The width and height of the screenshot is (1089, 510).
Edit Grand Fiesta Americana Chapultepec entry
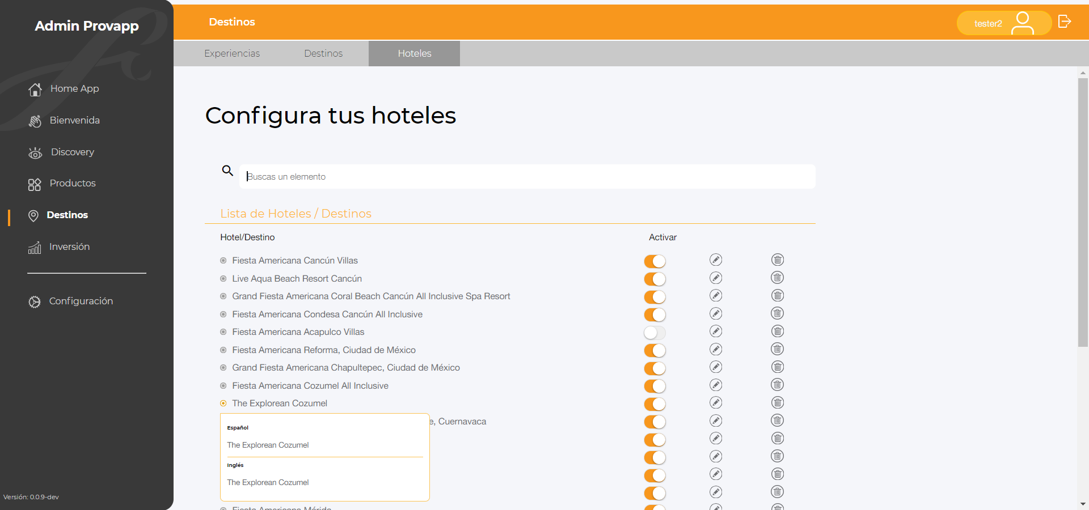click(716, 367)
